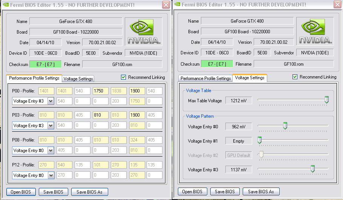The height and width of the screenshot is (200, 343).
Task: Click Voltage Entry #0 slider handle
Action: click(285, 126)
